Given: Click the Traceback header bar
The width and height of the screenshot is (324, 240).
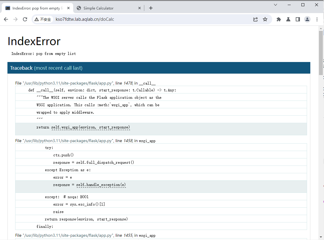Looking at the screenshot, I should coord(159,68).
